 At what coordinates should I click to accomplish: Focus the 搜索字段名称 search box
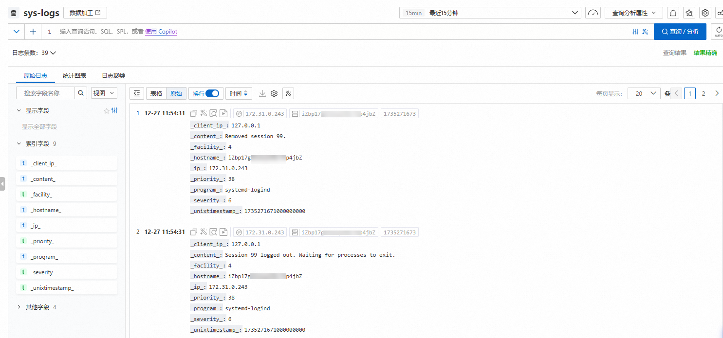(x=45, y=93)
